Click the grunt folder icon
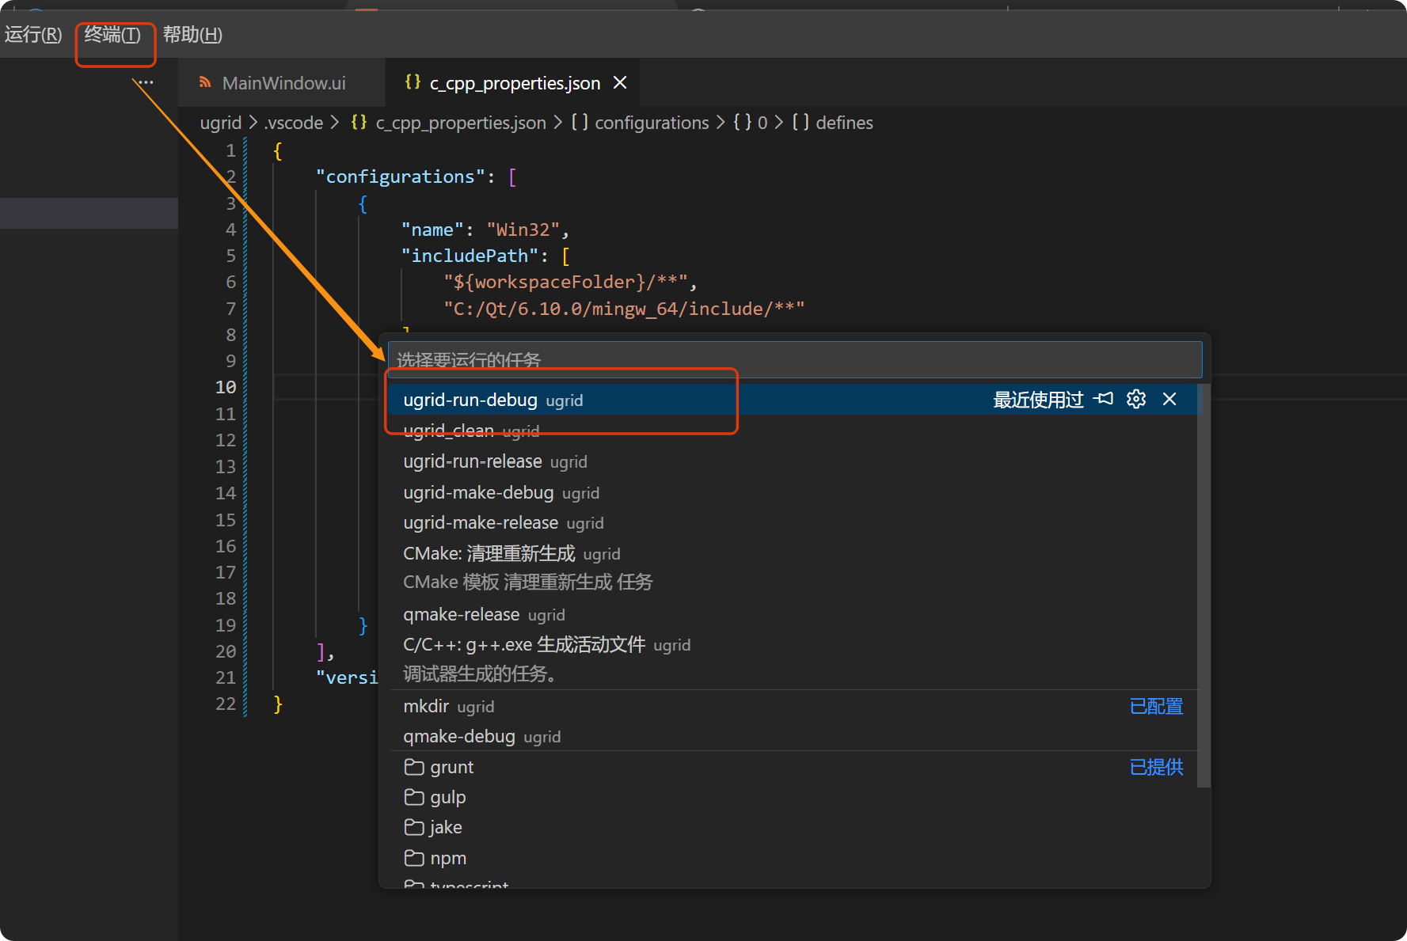This screenshot has width=1407, height=941. tap(413, 766)
